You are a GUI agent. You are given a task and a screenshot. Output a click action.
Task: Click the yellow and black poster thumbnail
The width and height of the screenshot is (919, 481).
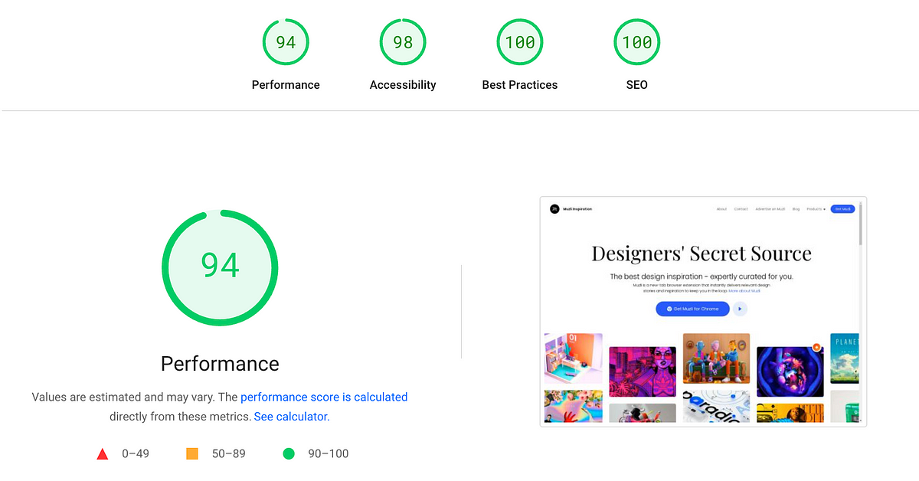tap(790, 413)
